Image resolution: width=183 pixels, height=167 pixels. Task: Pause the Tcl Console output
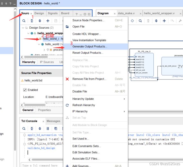(48, 129)
